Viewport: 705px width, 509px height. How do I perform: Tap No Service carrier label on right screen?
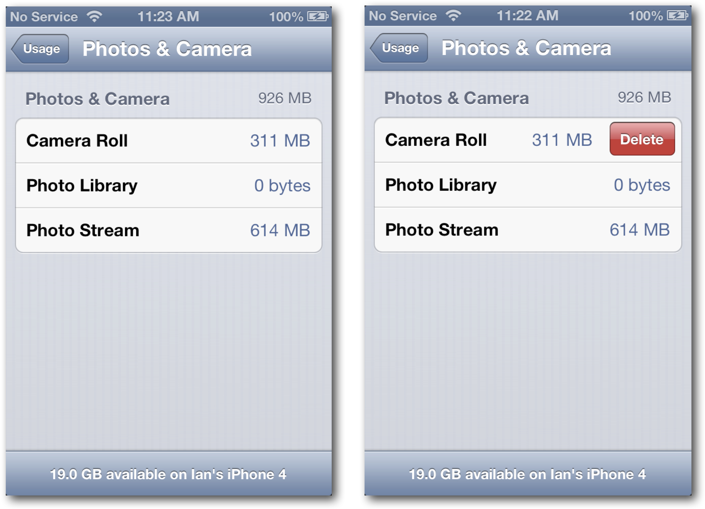tap(403, 16)
